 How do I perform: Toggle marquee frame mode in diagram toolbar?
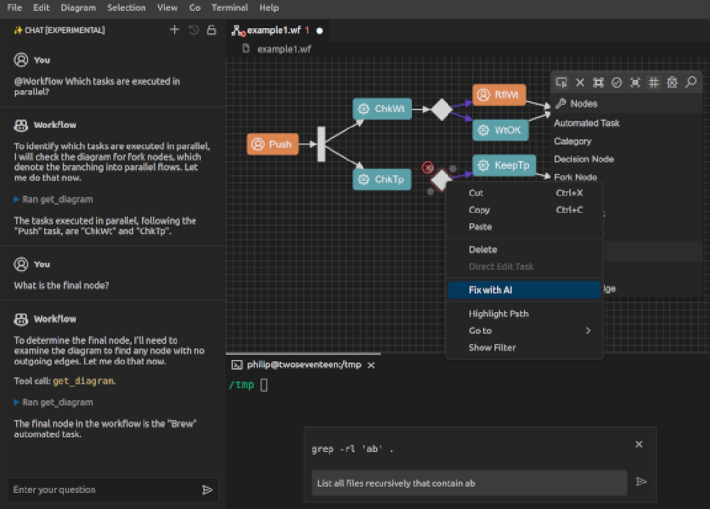coord(598,82)
